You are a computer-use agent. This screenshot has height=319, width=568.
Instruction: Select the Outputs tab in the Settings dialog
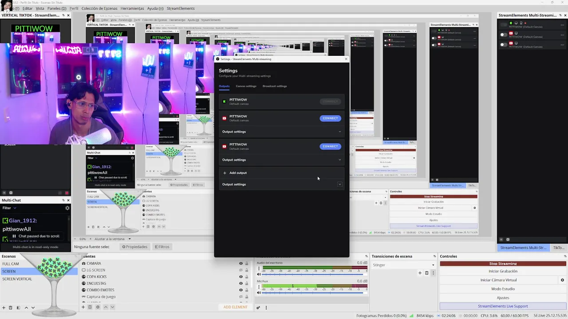[x=224, y=86]
